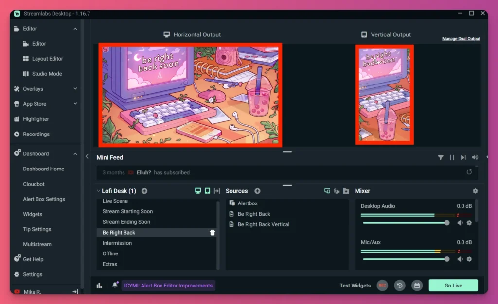Pause the Mini Feed event stream
This screenshot has height=304, width=498.
tap(452, 157)
